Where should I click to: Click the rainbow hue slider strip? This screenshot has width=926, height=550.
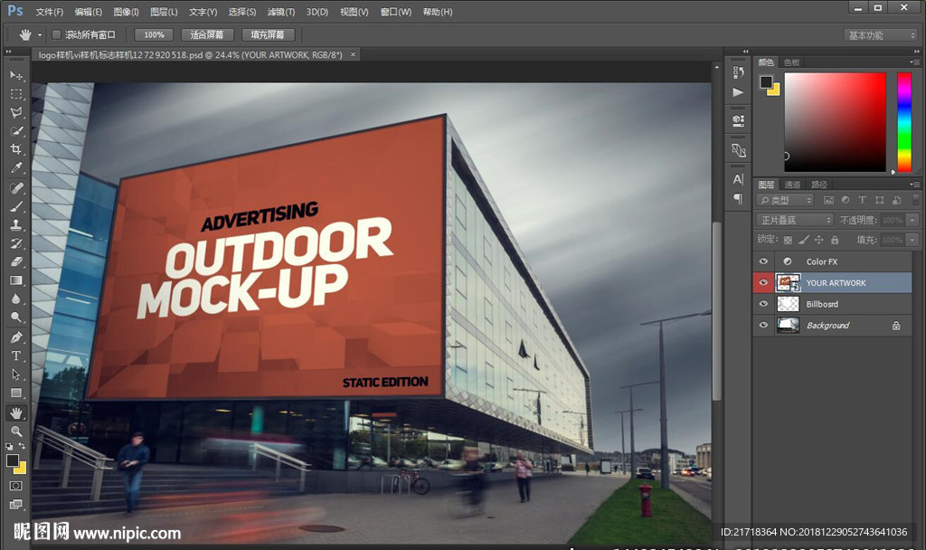pyautogui.click(x=903, y=121)
